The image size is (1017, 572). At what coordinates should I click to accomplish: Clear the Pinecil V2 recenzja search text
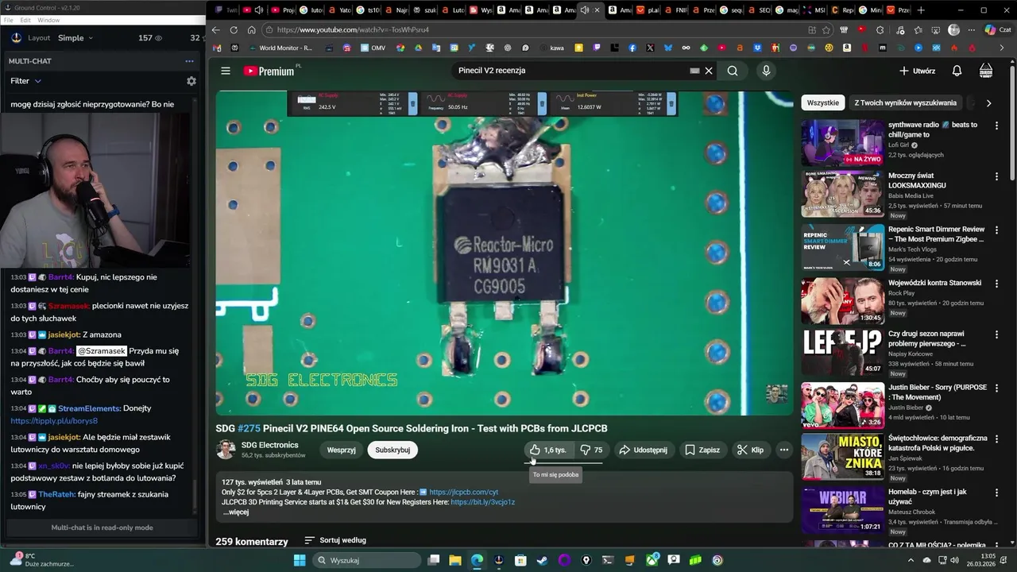pos(709,71)
